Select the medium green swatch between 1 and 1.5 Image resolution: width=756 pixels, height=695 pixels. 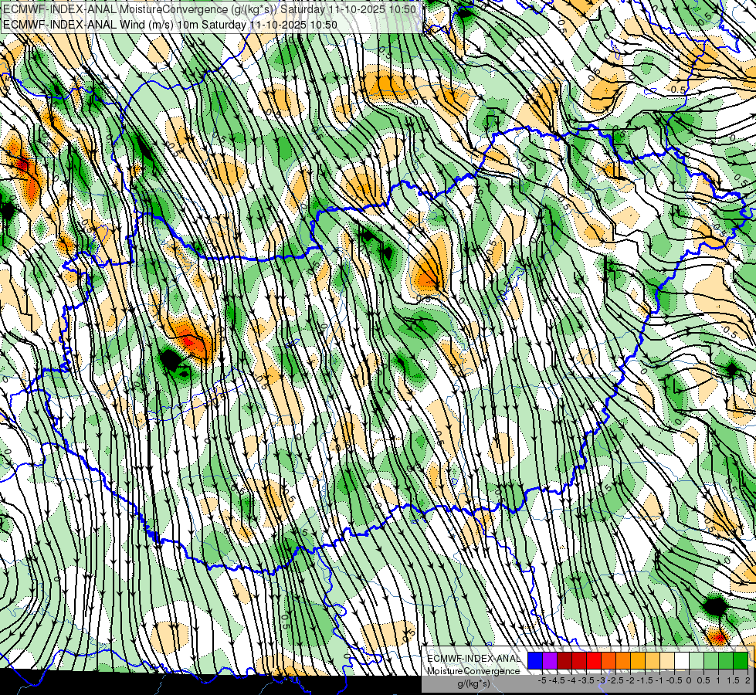726,660
